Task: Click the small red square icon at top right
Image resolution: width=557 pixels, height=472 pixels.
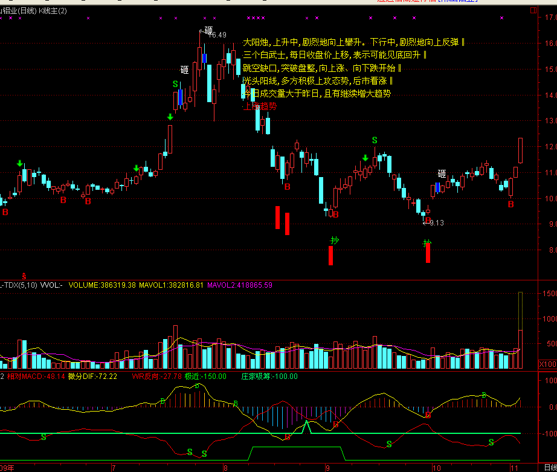Action: tap(533, 10)
